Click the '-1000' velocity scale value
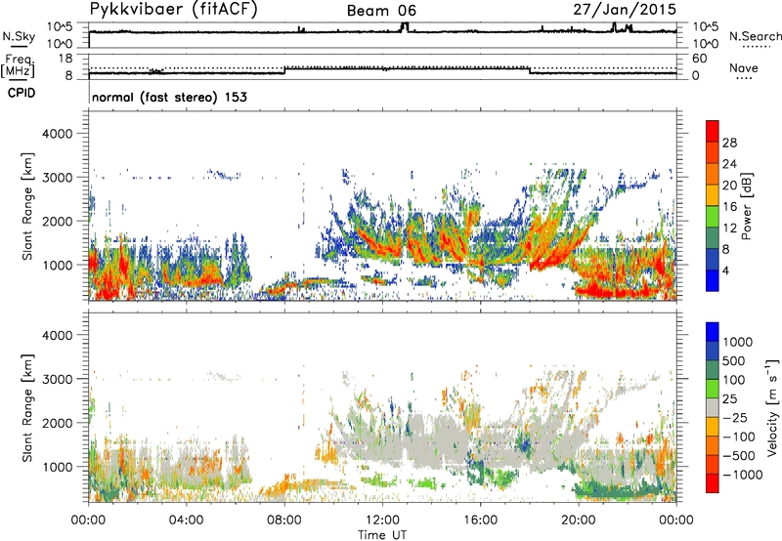 click(742, 475)
